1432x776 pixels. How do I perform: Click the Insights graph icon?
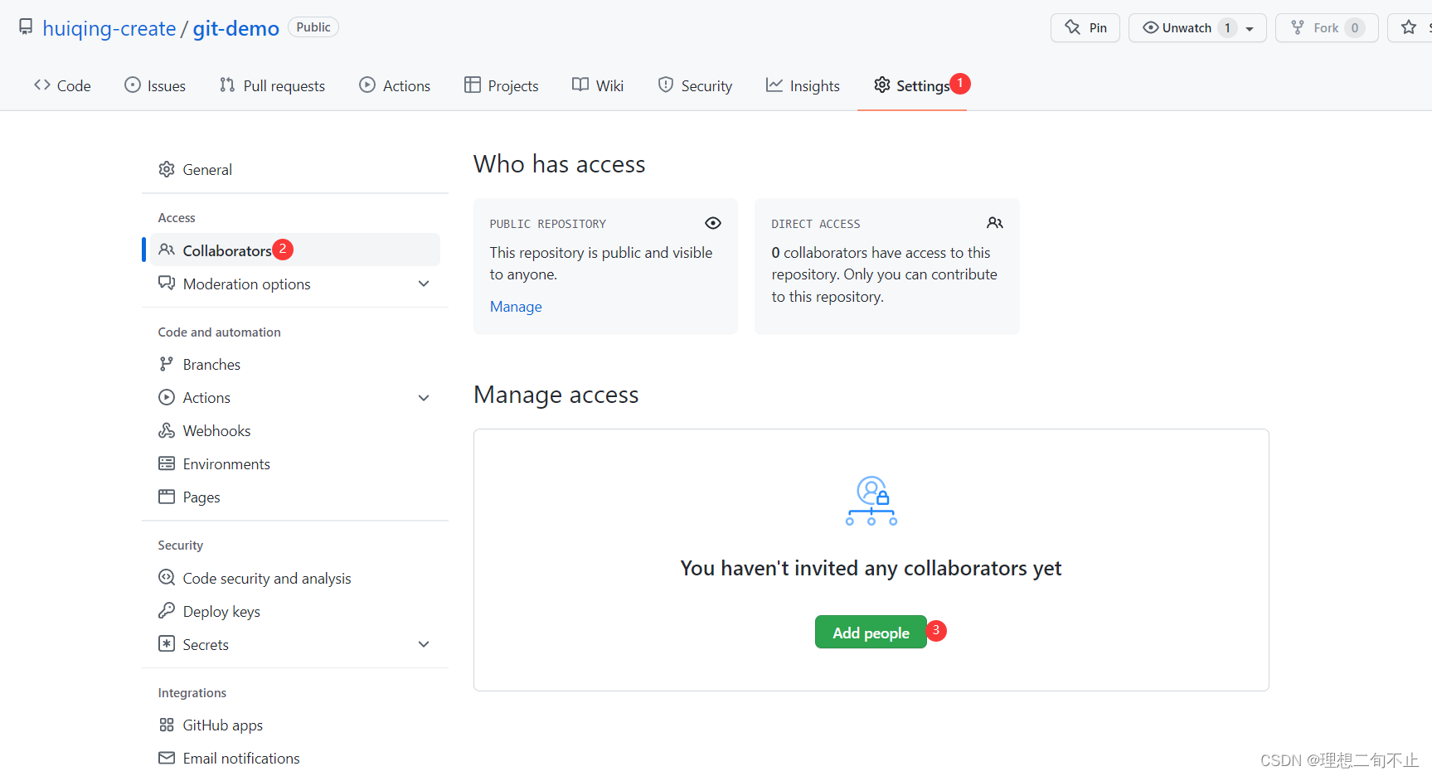pyautogui.click(x=774, y=85)
